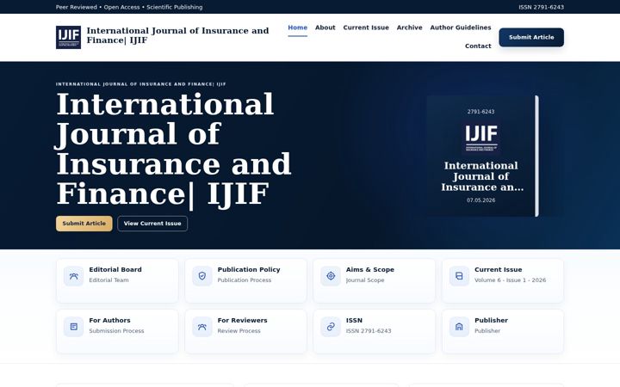Click the For Authors document icon
The image size is (620, 387).
point(73,327)
